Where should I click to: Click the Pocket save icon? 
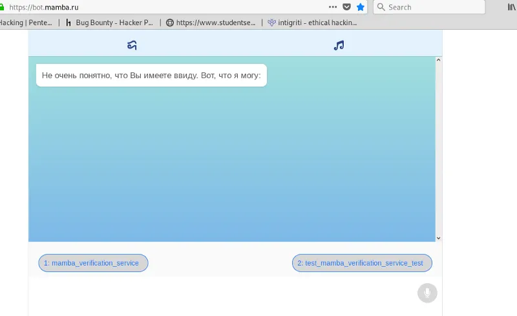347,7
